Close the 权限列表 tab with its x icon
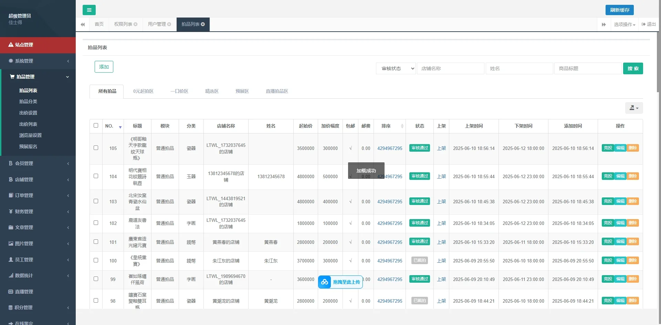661x325 pixels. coord(136,24)
